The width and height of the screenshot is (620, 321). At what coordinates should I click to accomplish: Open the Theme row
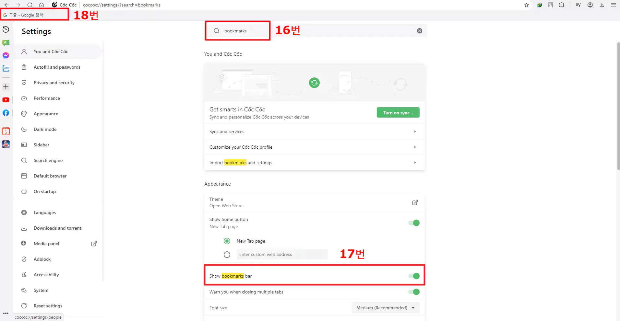point(315,202)
